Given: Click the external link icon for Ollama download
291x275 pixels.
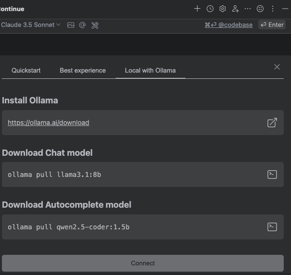Looking at the screenshot, I should [272, 123].
